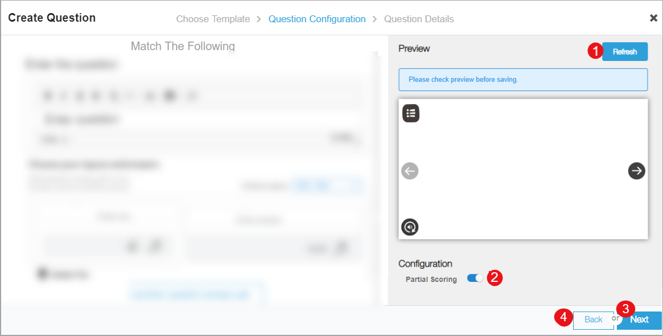
Task: Click red callout badge number 4
Action: pos(563,318)
